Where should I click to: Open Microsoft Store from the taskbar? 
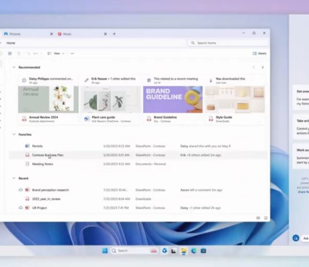point(203,251)
